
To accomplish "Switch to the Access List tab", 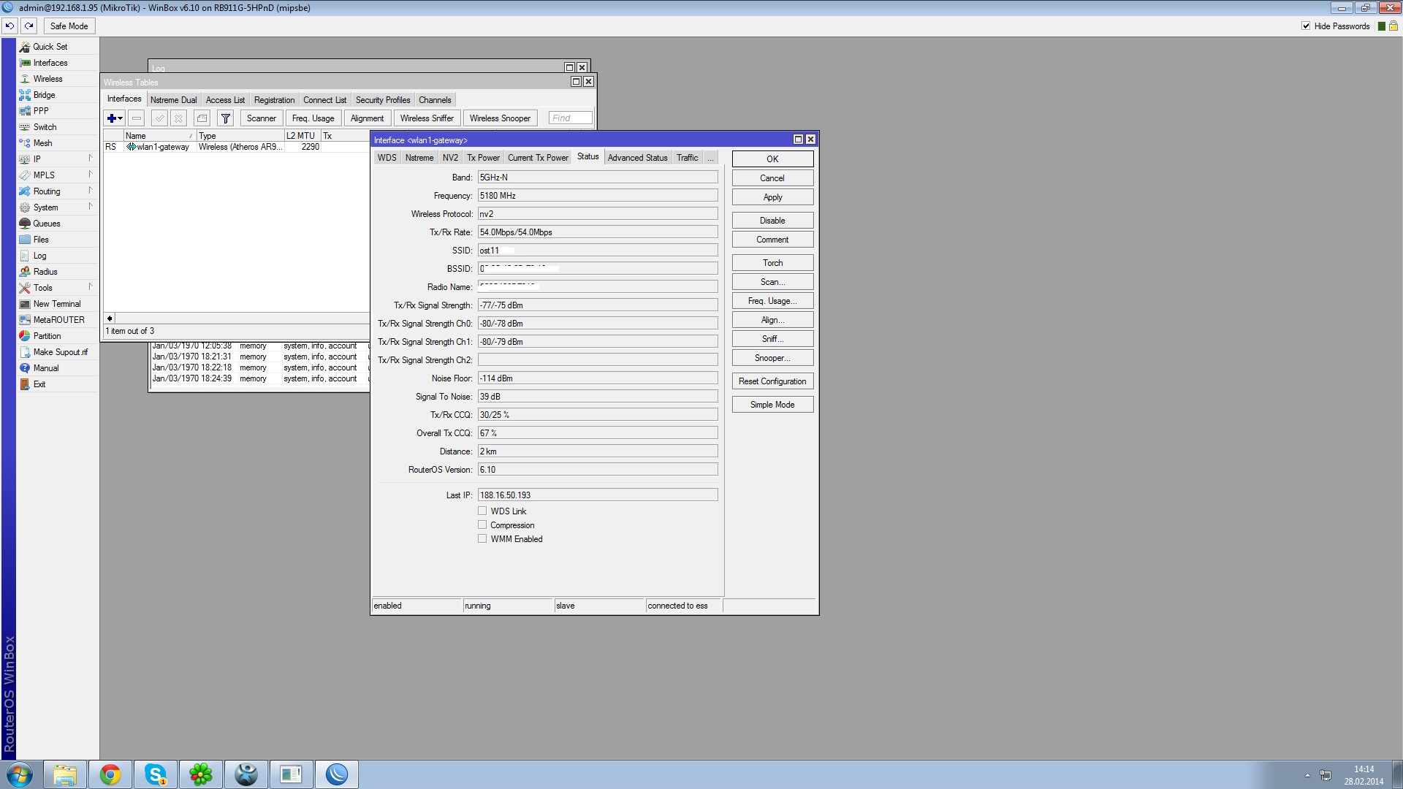I will (225, 100).
